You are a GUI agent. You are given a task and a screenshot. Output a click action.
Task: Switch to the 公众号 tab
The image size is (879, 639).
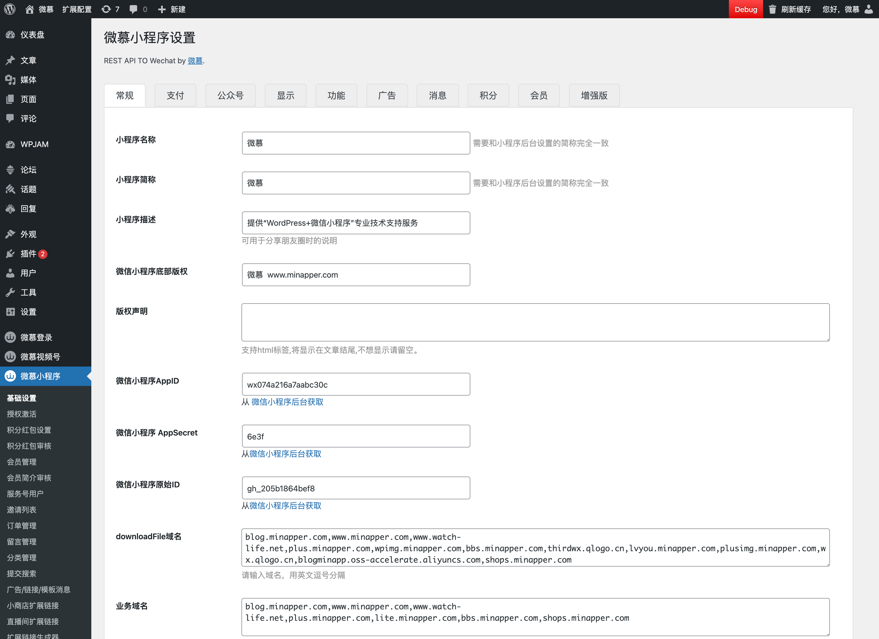point(230,95)
